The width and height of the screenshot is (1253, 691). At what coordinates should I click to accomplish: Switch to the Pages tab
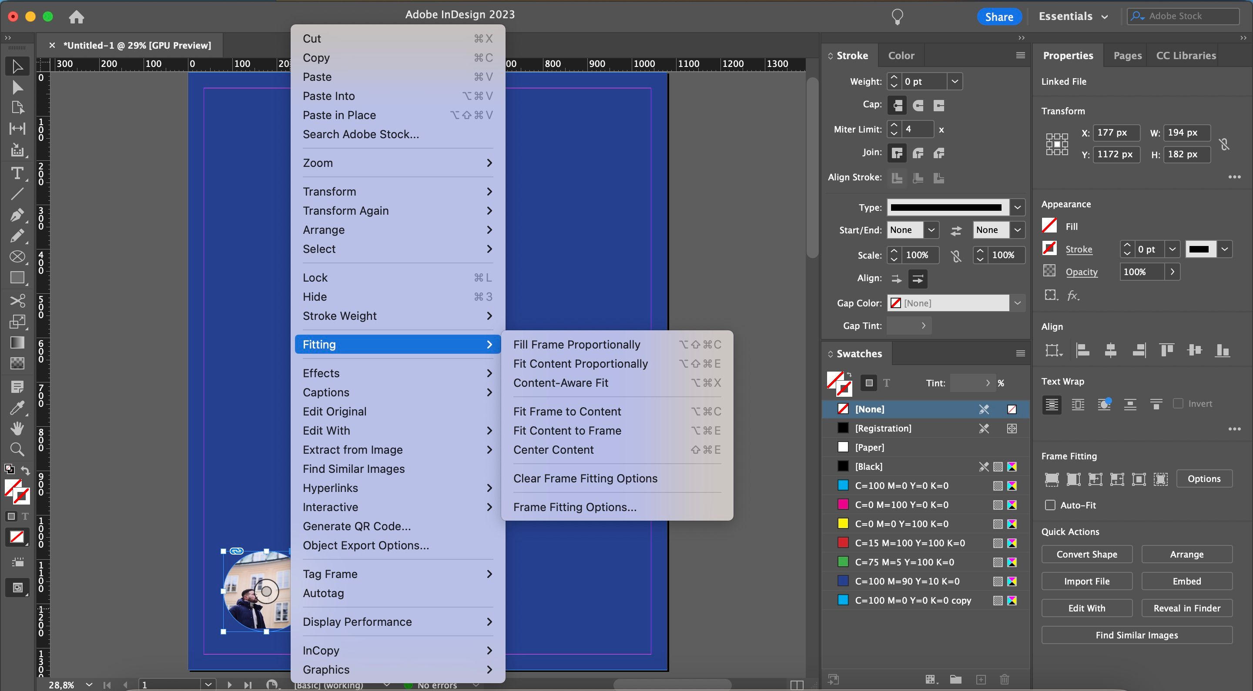1127,55
